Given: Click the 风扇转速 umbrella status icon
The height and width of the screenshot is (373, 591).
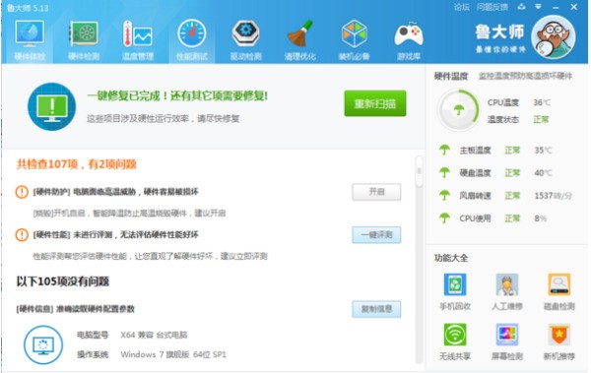Looking at the screenshot, I should 445,195.
